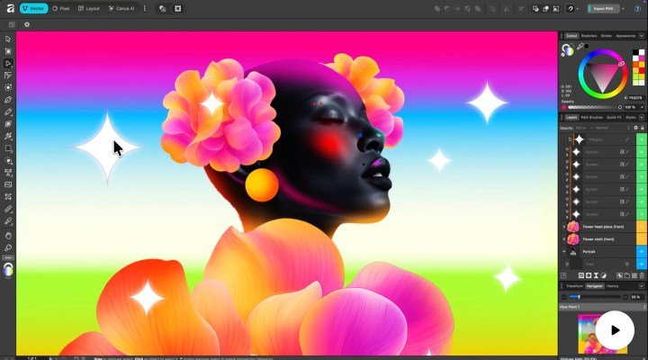
Task: Select the Place Image tool
Action: click(x=8, y=184)
